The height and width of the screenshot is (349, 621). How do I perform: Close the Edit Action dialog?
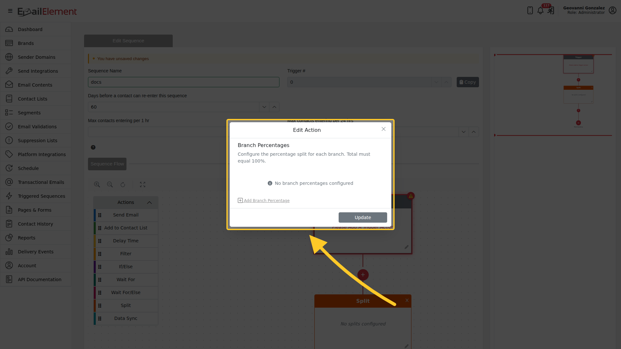tap(384, 129)
